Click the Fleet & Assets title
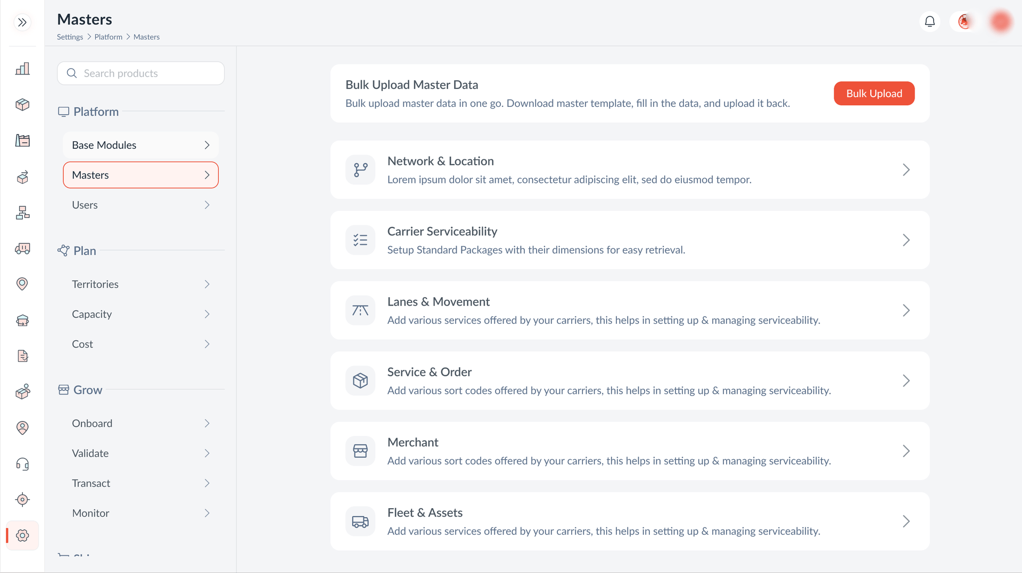Viewport: 1022px width, 573px height. click(x=425, y=512)
